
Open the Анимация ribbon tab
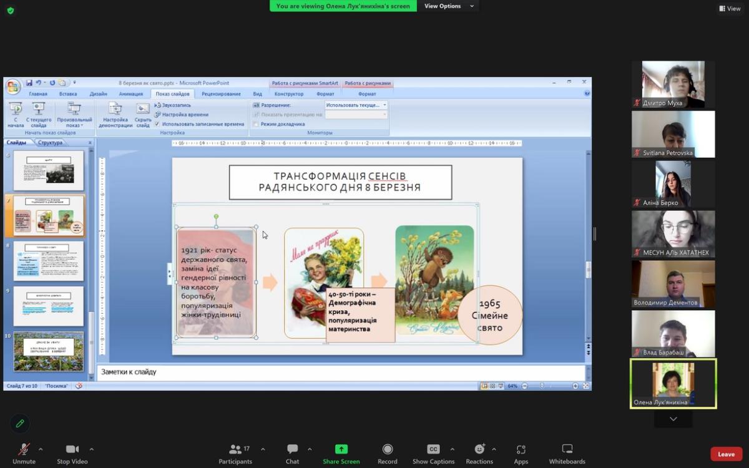click(x=131, y=94)
